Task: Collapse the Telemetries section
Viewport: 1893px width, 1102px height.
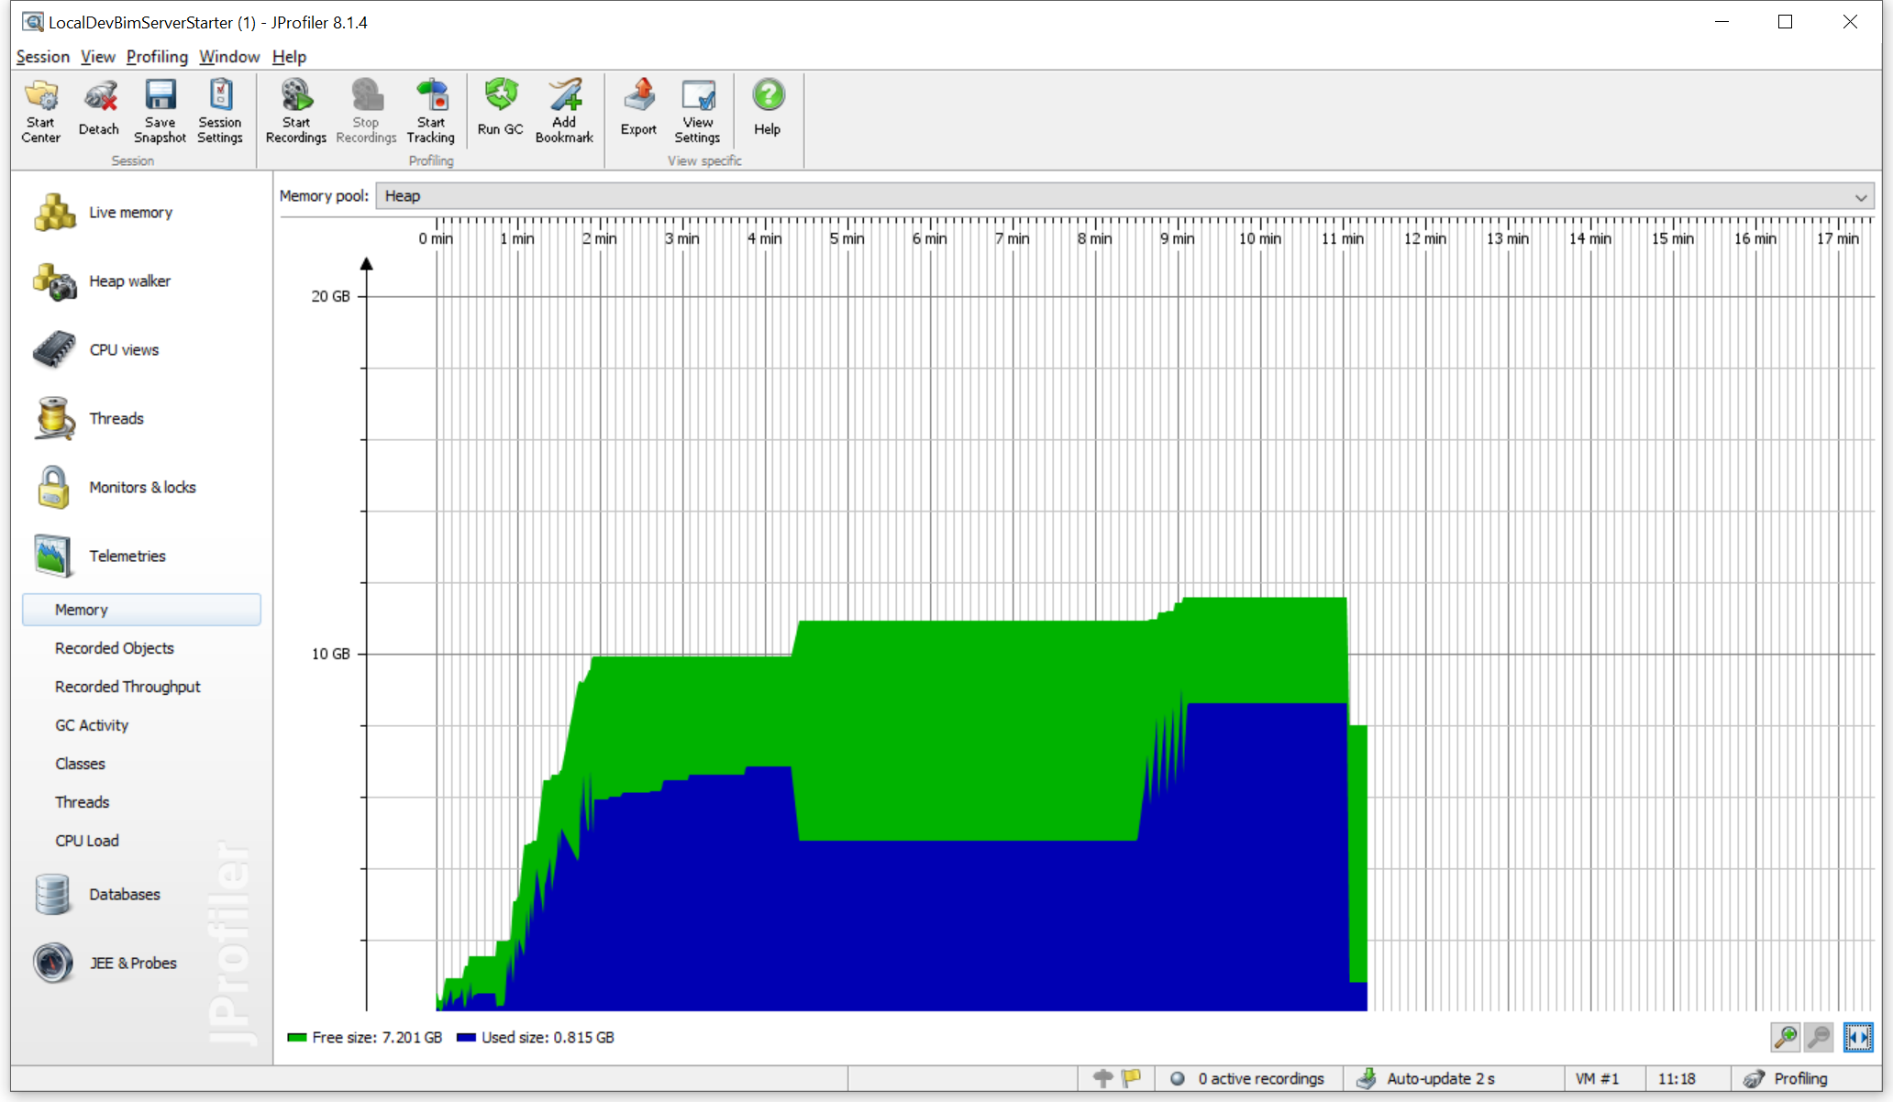Action: pos(127,557)
